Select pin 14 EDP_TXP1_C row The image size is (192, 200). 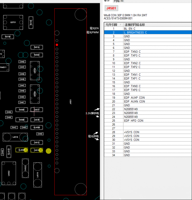click(x=148, y=78)
